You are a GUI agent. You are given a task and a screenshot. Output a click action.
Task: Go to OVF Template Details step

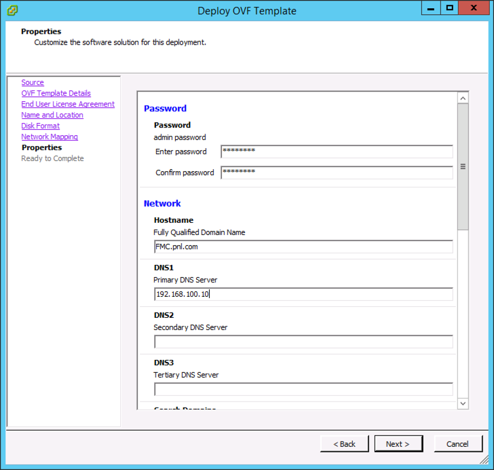[x=56, y=93]
